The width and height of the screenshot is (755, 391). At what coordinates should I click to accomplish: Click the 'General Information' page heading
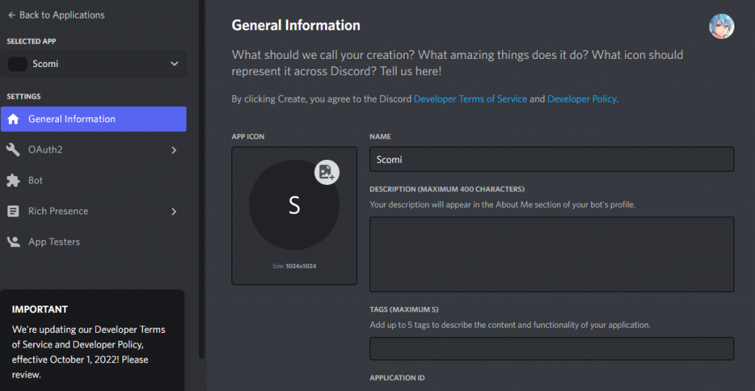click(x=296, y=26)
